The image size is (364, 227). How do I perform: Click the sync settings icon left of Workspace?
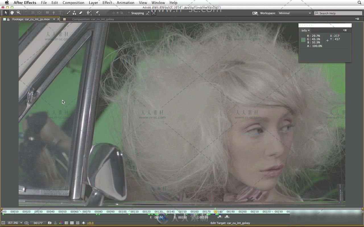pos(255,13)
